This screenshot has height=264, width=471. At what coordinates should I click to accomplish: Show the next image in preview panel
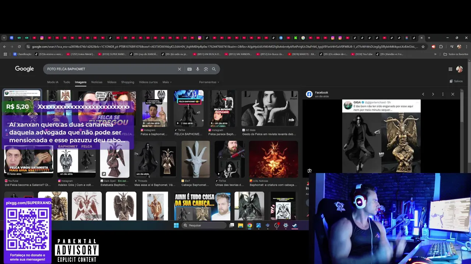[433, 94]
